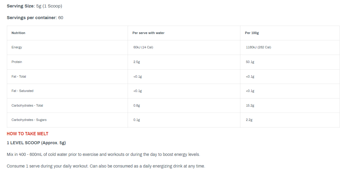Click the Per serve with water header
The height and width of the screenshot is (172, 345).
tap(148, 33)
